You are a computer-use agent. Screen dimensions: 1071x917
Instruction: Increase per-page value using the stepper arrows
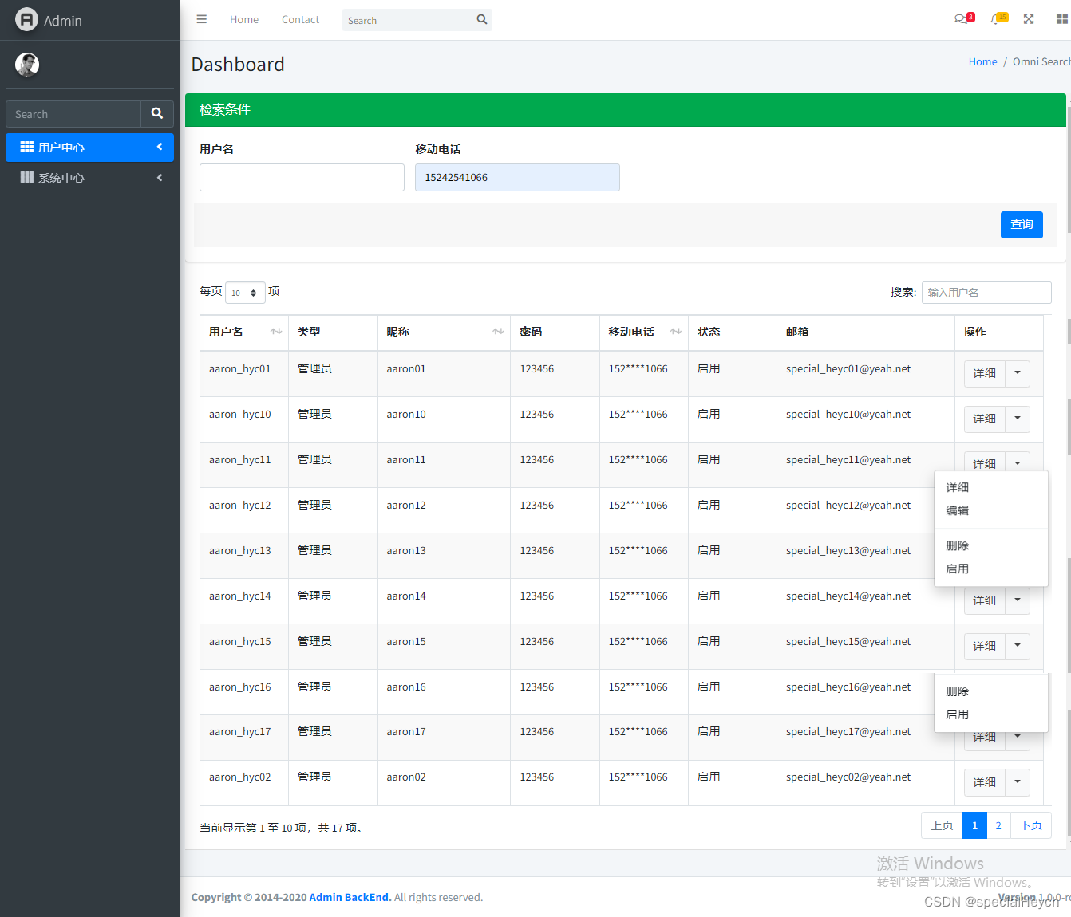coord(255,289)
